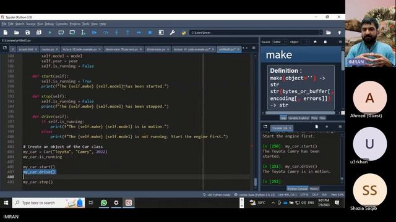
Task: Open Help Source combo box showing Editor
Action: 280,42
